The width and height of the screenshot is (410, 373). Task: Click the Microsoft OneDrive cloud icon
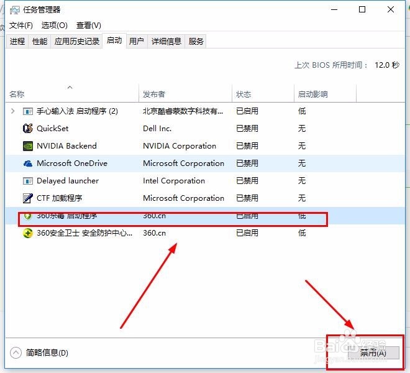coord(28,163)
